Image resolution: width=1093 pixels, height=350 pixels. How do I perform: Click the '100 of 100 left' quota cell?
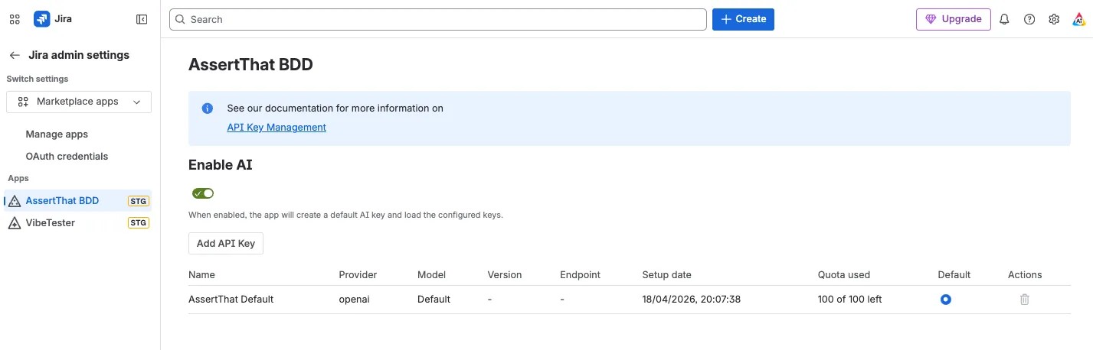click(850, 300)
